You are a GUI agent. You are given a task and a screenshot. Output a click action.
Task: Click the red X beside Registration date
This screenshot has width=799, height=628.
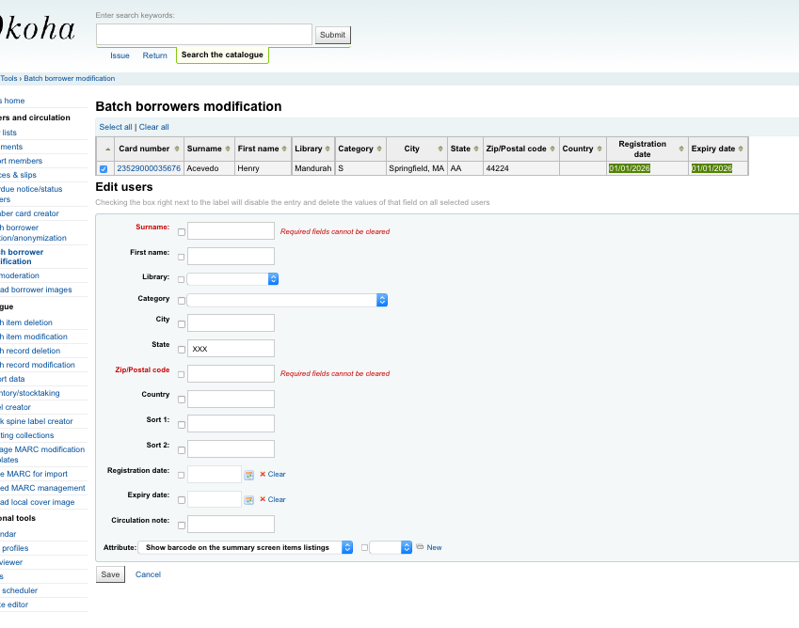[263, 475]
